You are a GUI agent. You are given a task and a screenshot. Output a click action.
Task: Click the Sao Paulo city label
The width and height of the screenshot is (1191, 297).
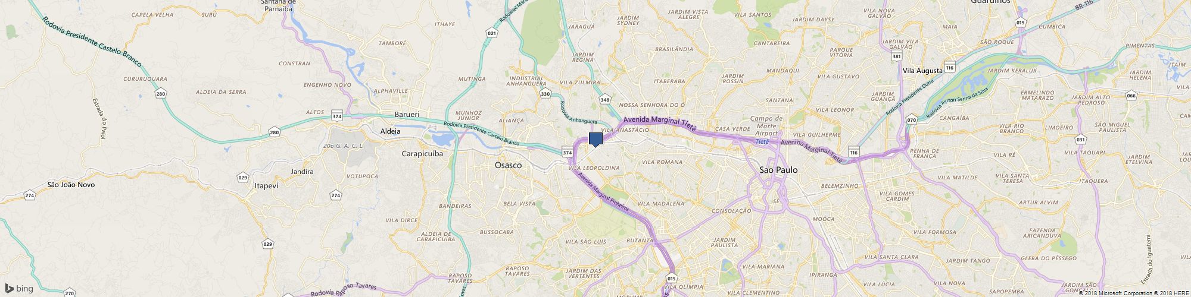point(778,170)
